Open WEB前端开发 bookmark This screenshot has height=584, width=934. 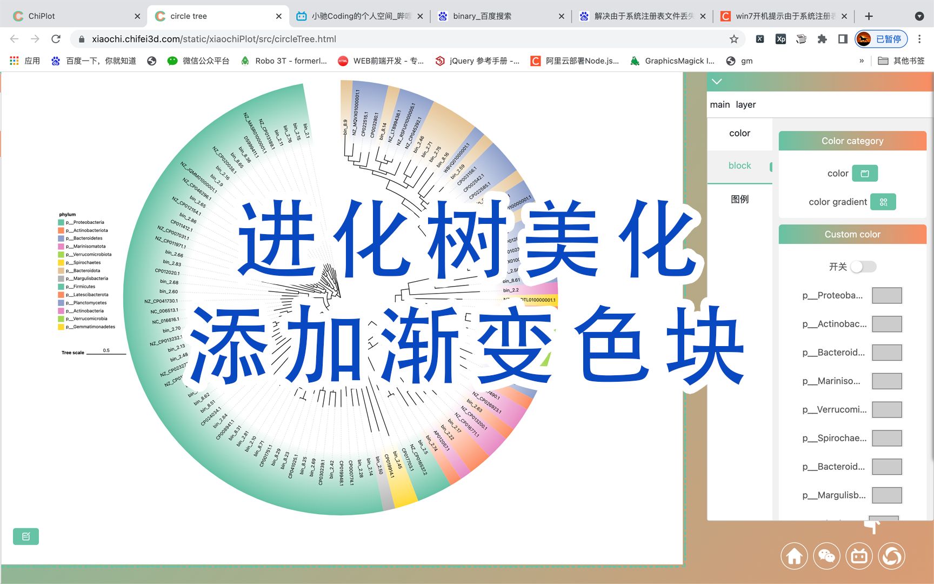381,61
